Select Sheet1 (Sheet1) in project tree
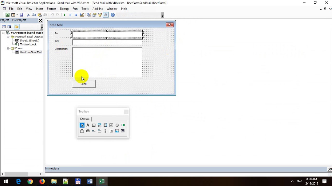 coord(30,41)
